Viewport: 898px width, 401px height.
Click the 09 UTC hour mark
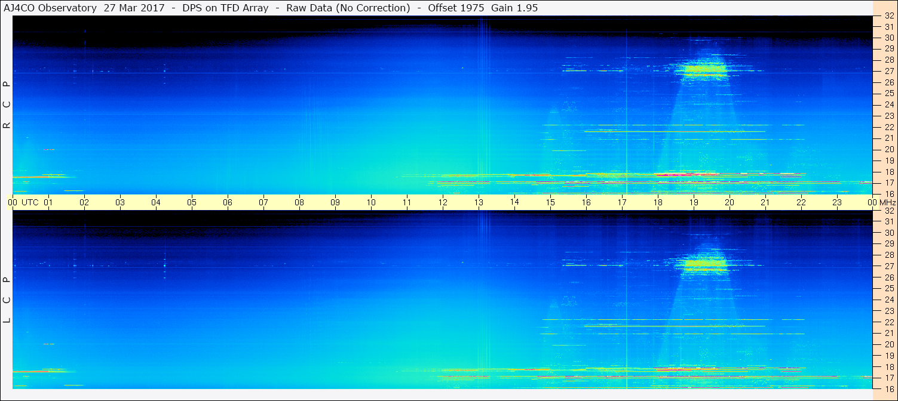pyautogui.click(x=335, y=202)
